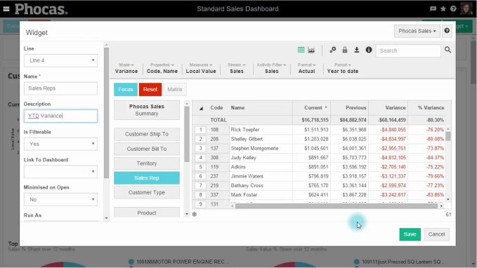
Task: Click the Previous column header
Action: [350, 108]
